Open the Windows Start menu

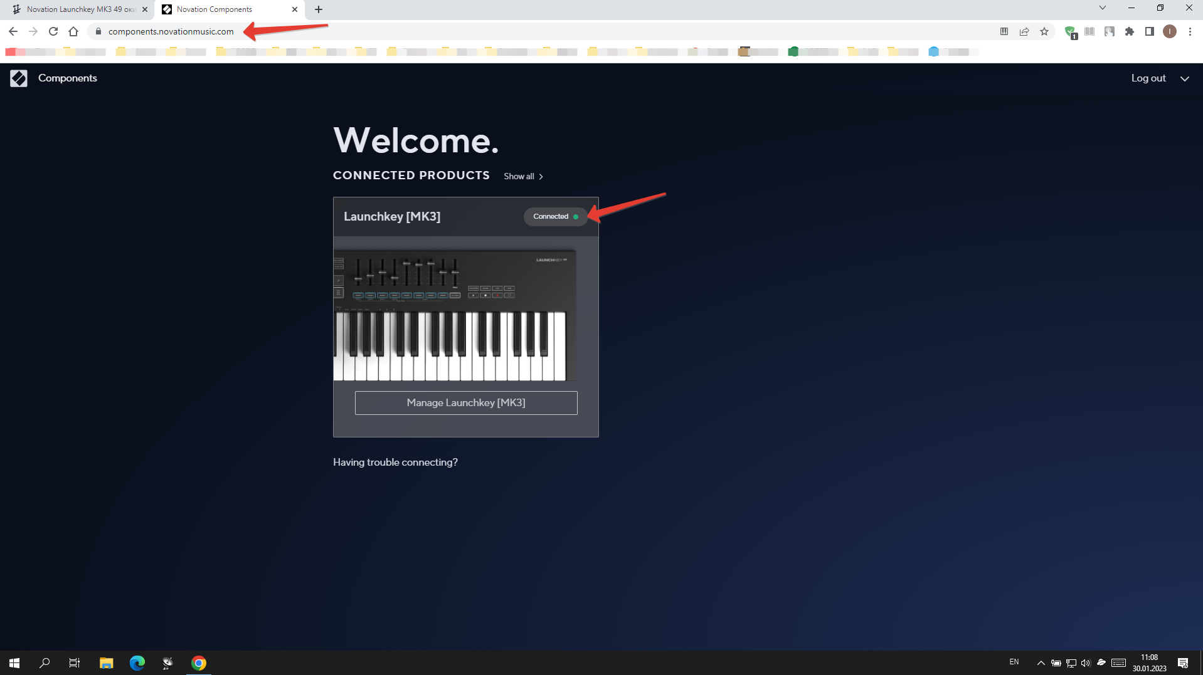pyautogui.click(x=14, y=663)
